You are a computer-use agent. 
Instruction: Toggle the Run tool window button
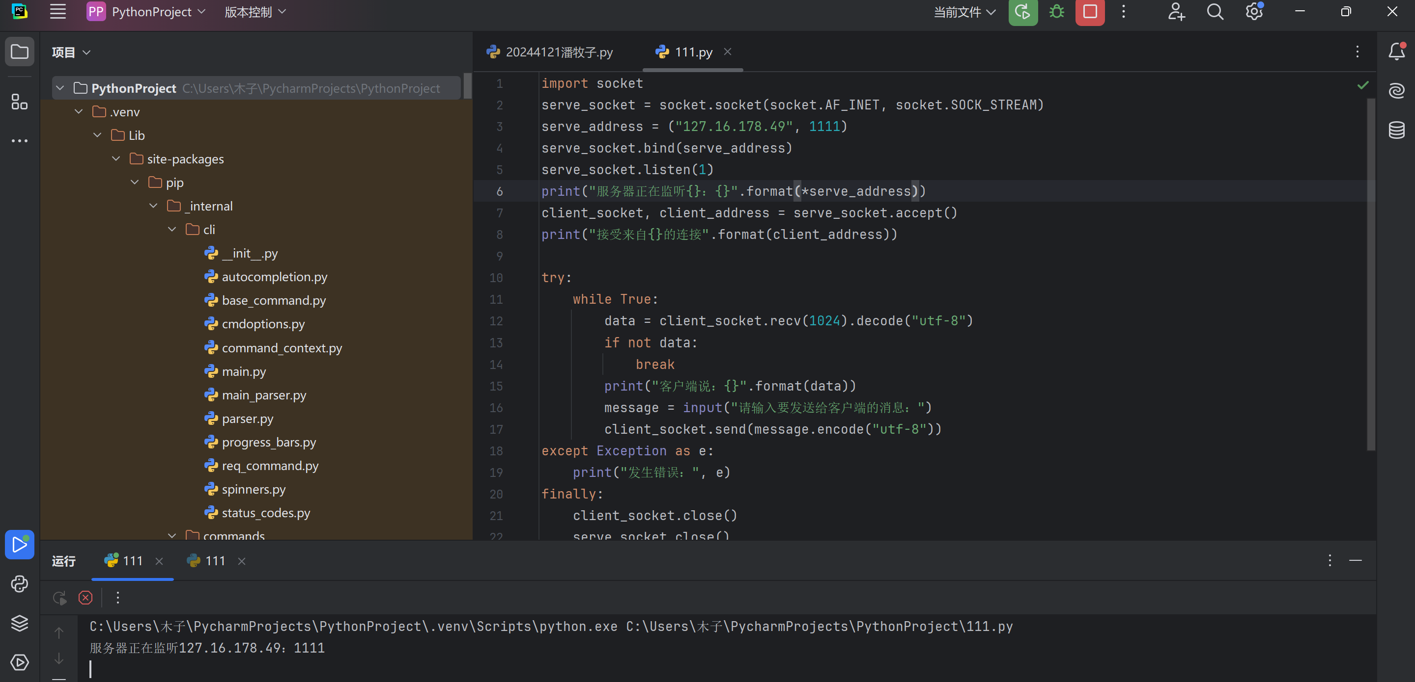[x=19, y=544]
